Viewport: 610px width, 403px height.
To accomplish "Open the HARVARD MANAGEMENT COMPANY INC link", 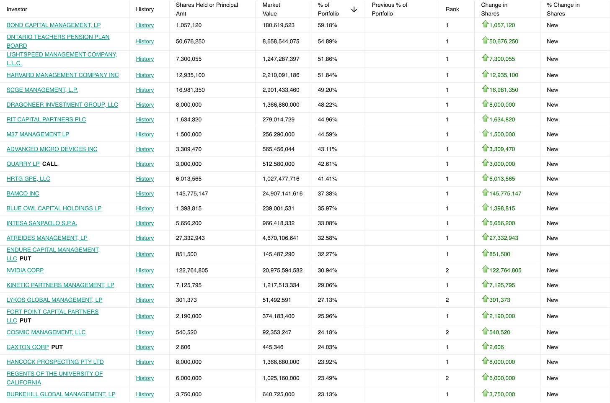I will (x=63, y=75).
